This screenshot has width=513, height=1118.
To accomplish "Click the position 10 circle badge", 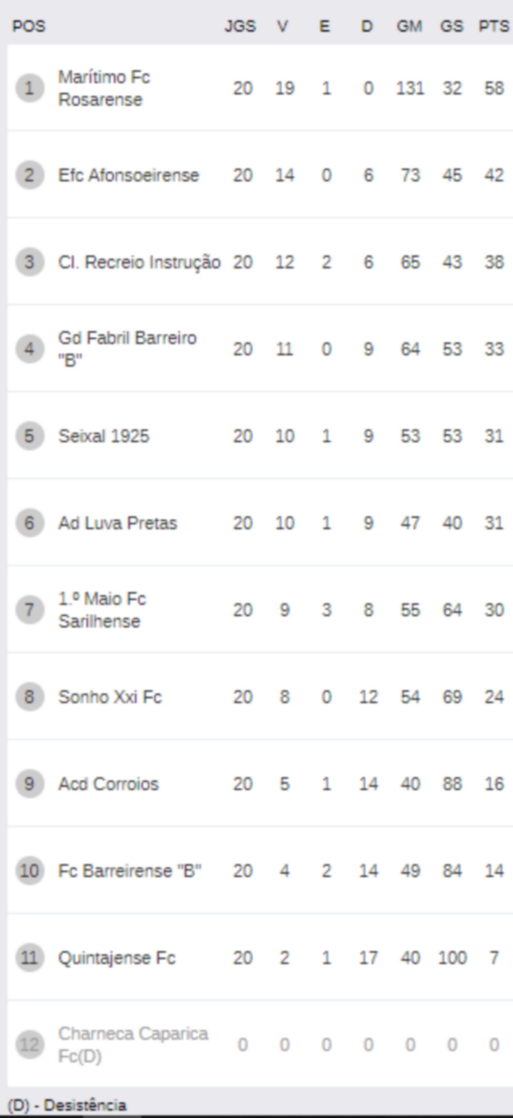I will (30, 871).
